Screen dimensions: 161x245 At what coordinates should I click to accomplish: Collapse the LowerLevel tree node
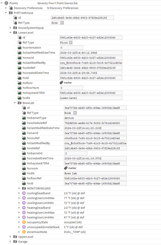click(10, 33)
